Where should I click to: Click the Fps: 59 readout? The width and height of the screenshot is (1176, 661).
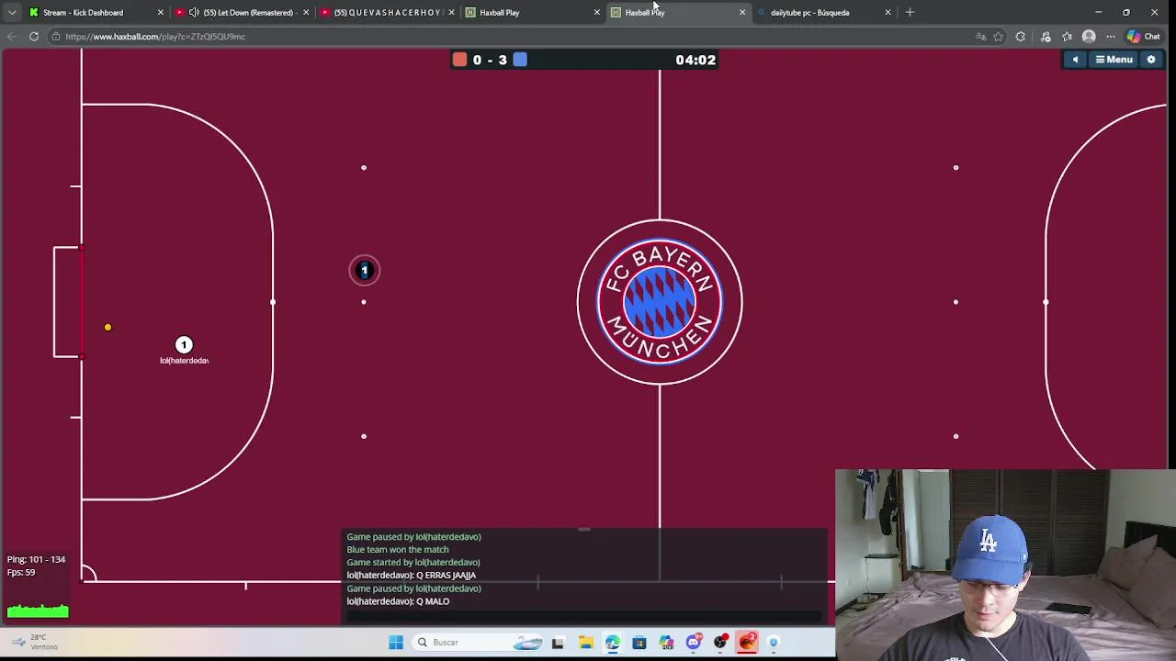pyautogui.click(x=21, y=572)
